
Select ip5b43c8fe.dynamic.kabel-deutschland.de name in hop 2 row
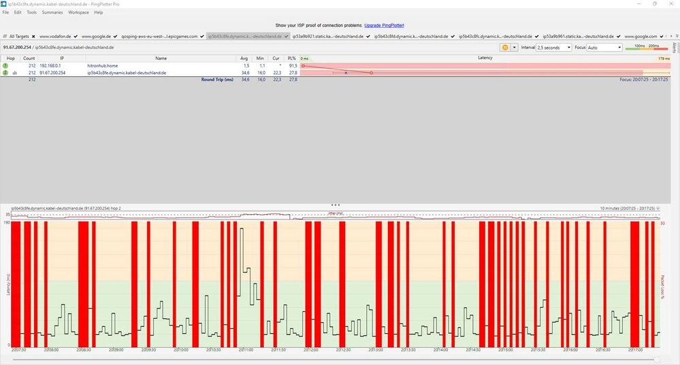click(x=127, y=73)
